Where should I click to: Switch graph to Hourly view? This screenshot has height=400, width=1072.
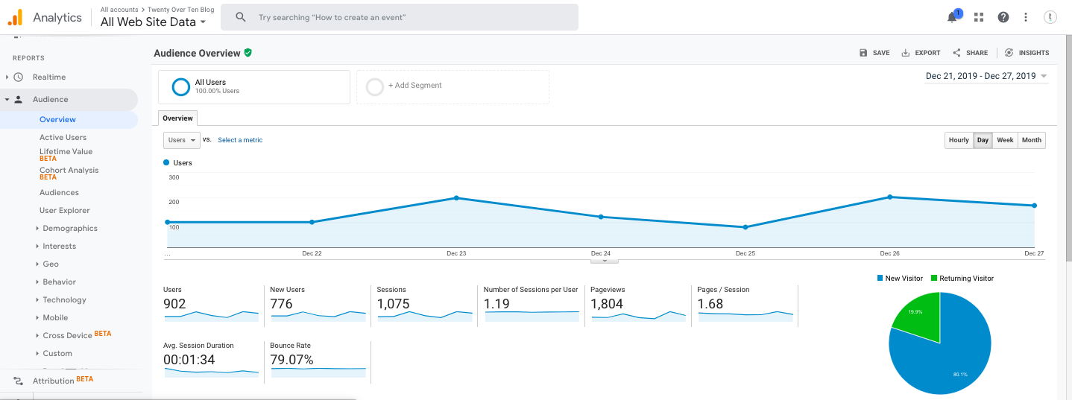[959, 140]
